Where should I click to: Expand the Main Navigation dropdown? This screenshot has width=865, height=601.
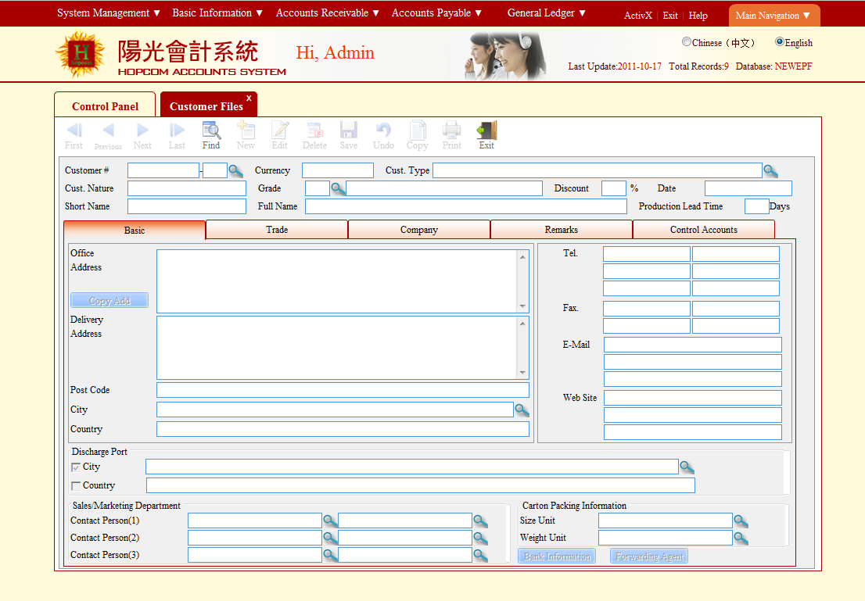tap(773, 16)
